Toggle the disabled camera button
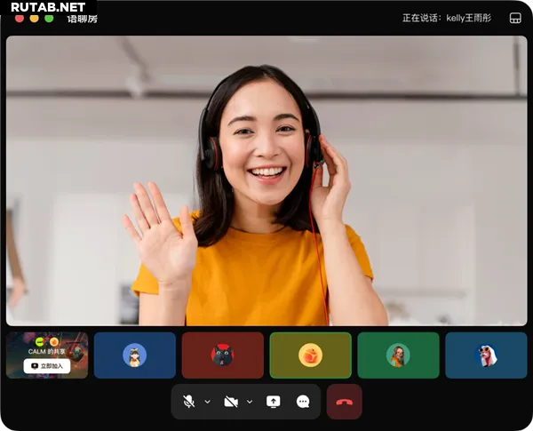533x431 pixels. pyautogui.click(x=231, y=402)
